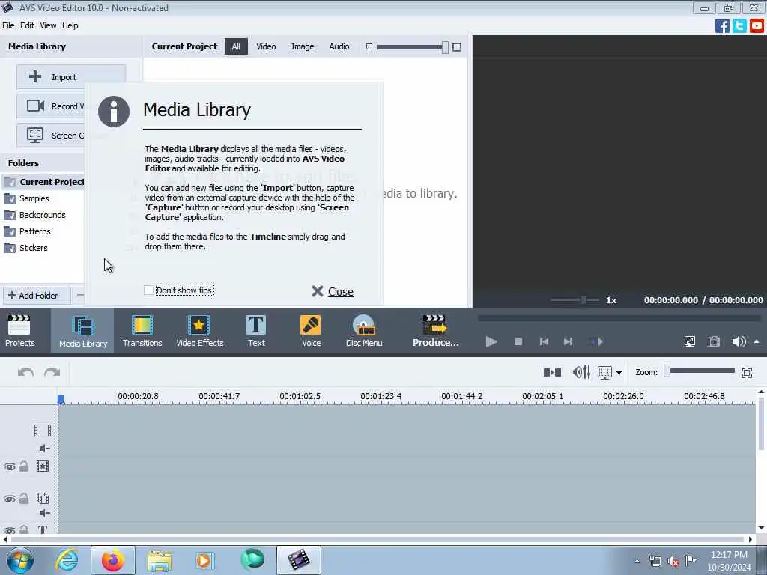Lock the video overlay track
The width and height of the screenshot is (767, 575).
click(24, 498)
